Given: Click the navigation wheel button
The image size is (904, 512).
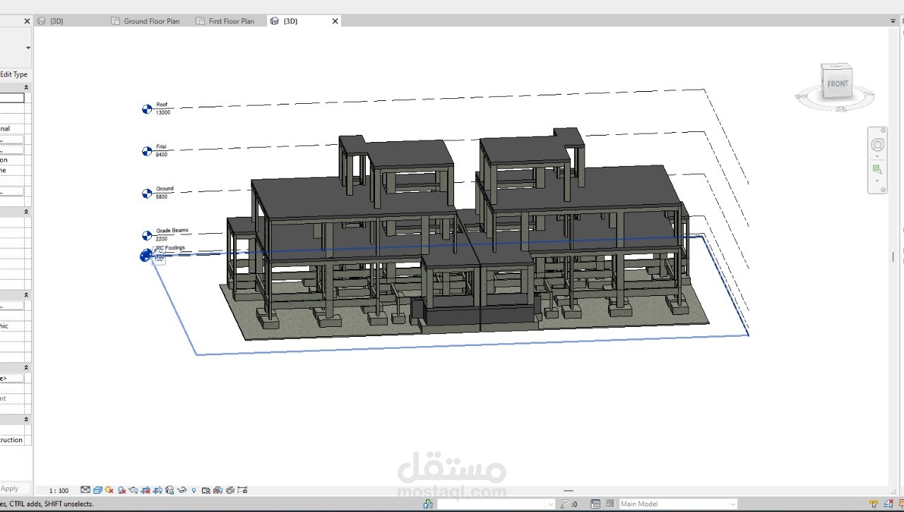Looking at the screenshot, I should (877, 145).
